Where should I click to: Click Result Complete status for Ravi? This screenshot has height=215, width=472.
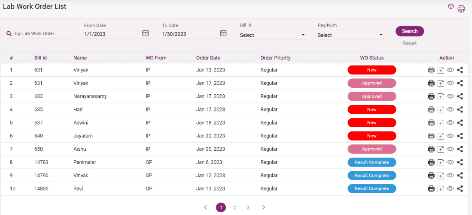[372, 188]
